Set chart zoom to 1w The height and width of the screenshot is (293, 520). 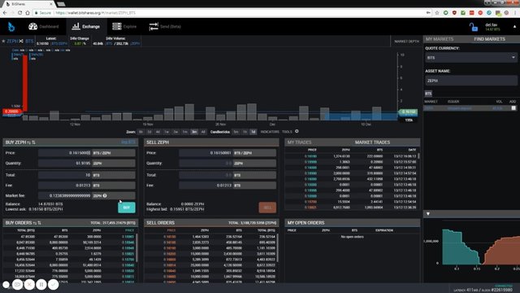pyautogui.click(x=167, y=132)
